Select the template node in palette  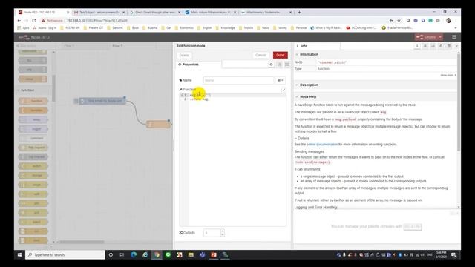33,111
